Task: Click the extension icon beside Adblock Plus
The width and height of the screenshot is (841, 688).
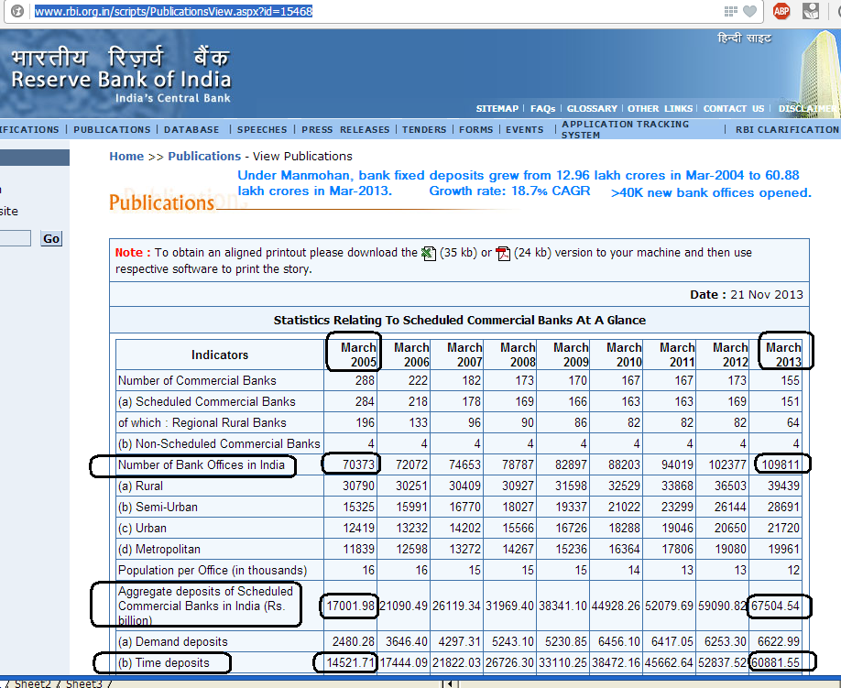Action: [811, 11]
